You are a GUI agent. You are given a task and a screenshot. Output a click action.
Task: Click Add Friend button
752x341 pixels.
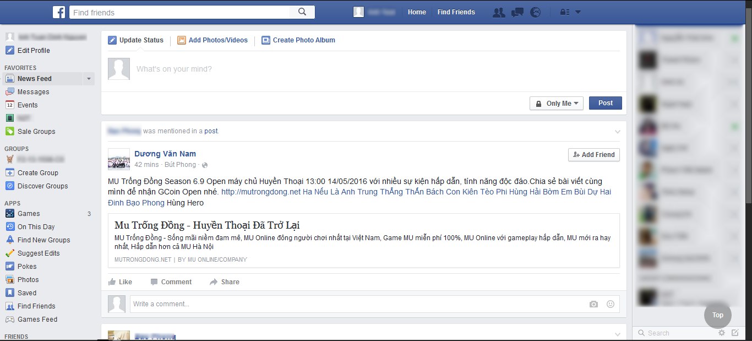tap(594, 155)
